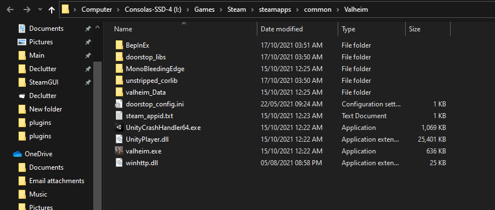Select winhttp.dll file name

coord(142,163)
